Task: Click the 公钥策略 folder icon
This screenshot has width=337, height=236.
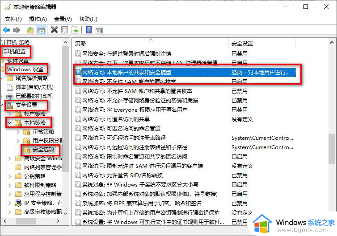Action: tap(18, 176)
